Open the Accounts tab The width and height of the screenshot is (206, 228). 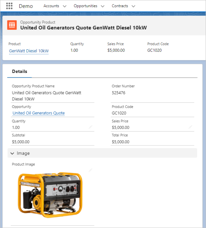click(x=51, y=6)
